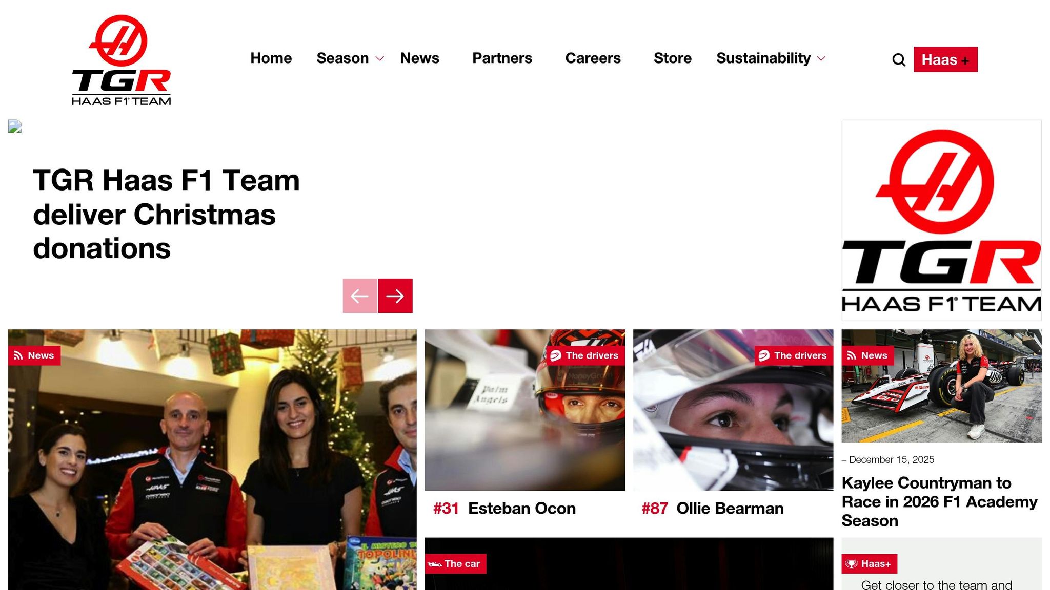Open the Store link in navigation

pyautogui.click(x=672, y=58)
